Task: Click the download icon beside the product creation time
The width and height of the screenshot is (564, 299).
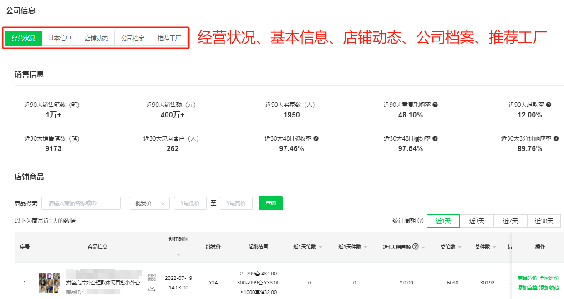Action: [152, 288]
